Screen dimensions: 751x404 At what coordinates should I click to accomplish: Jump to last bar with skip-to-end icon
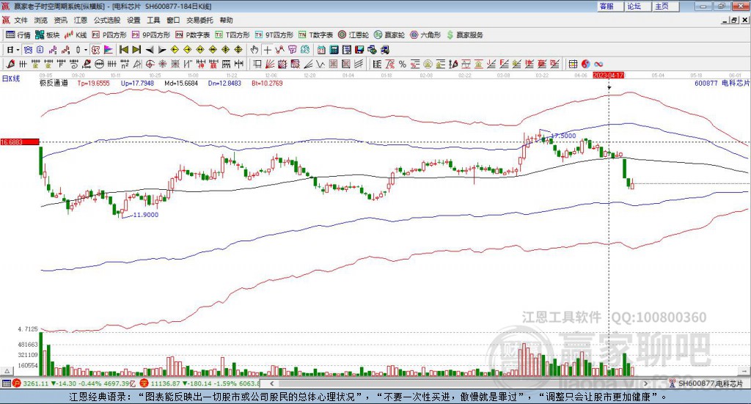[x=136, y=50]
